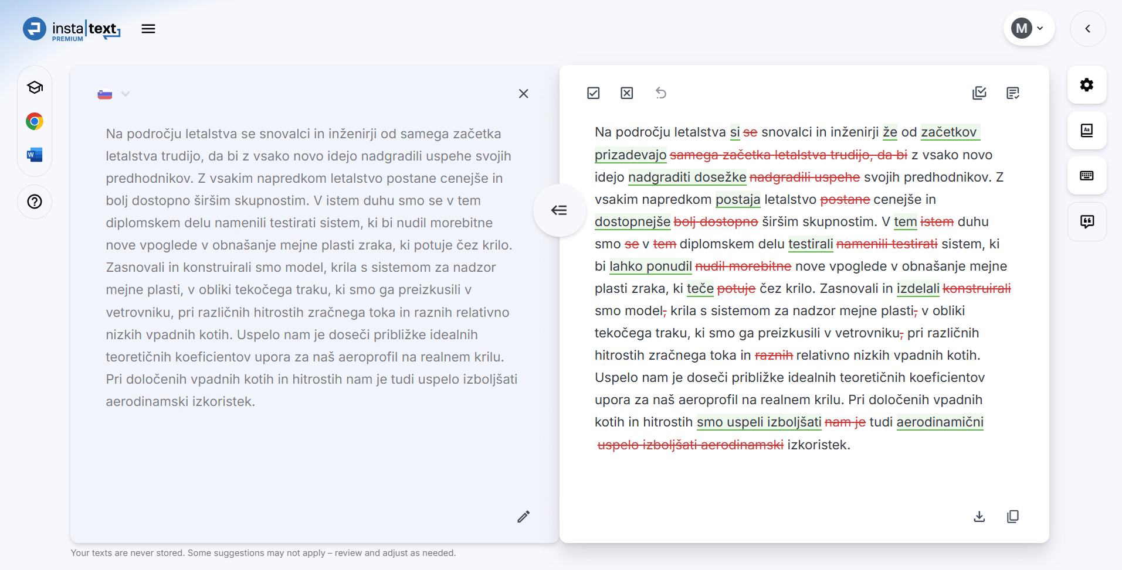Collapse the right sidebar with chevron

point(1087,28)
